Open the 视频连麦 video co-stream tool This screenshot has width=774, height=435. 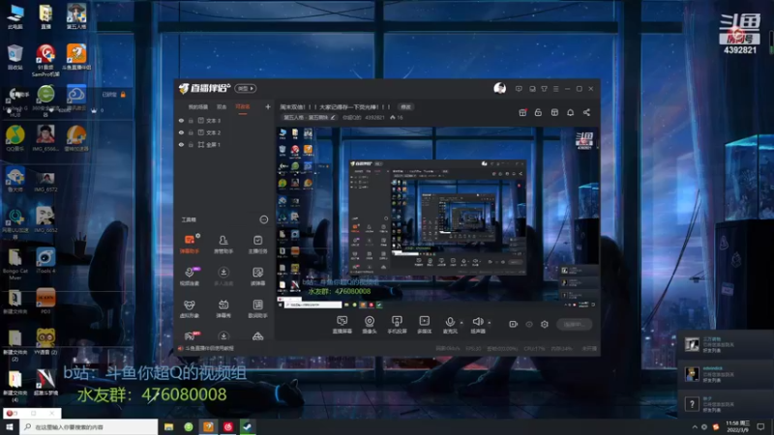pyautogui.click(x=189, y=276)
